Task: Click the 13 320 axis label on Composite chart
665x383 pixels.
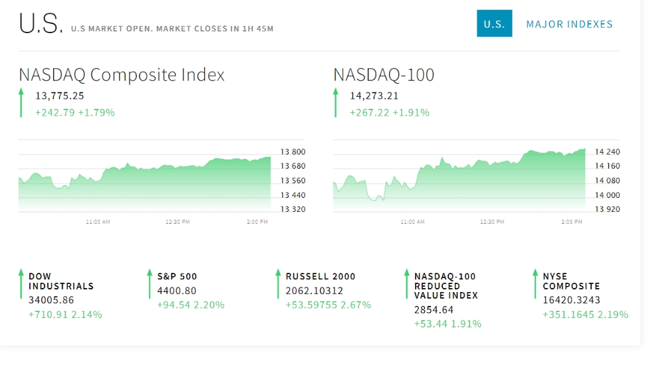Action: (x=293, y=209)
